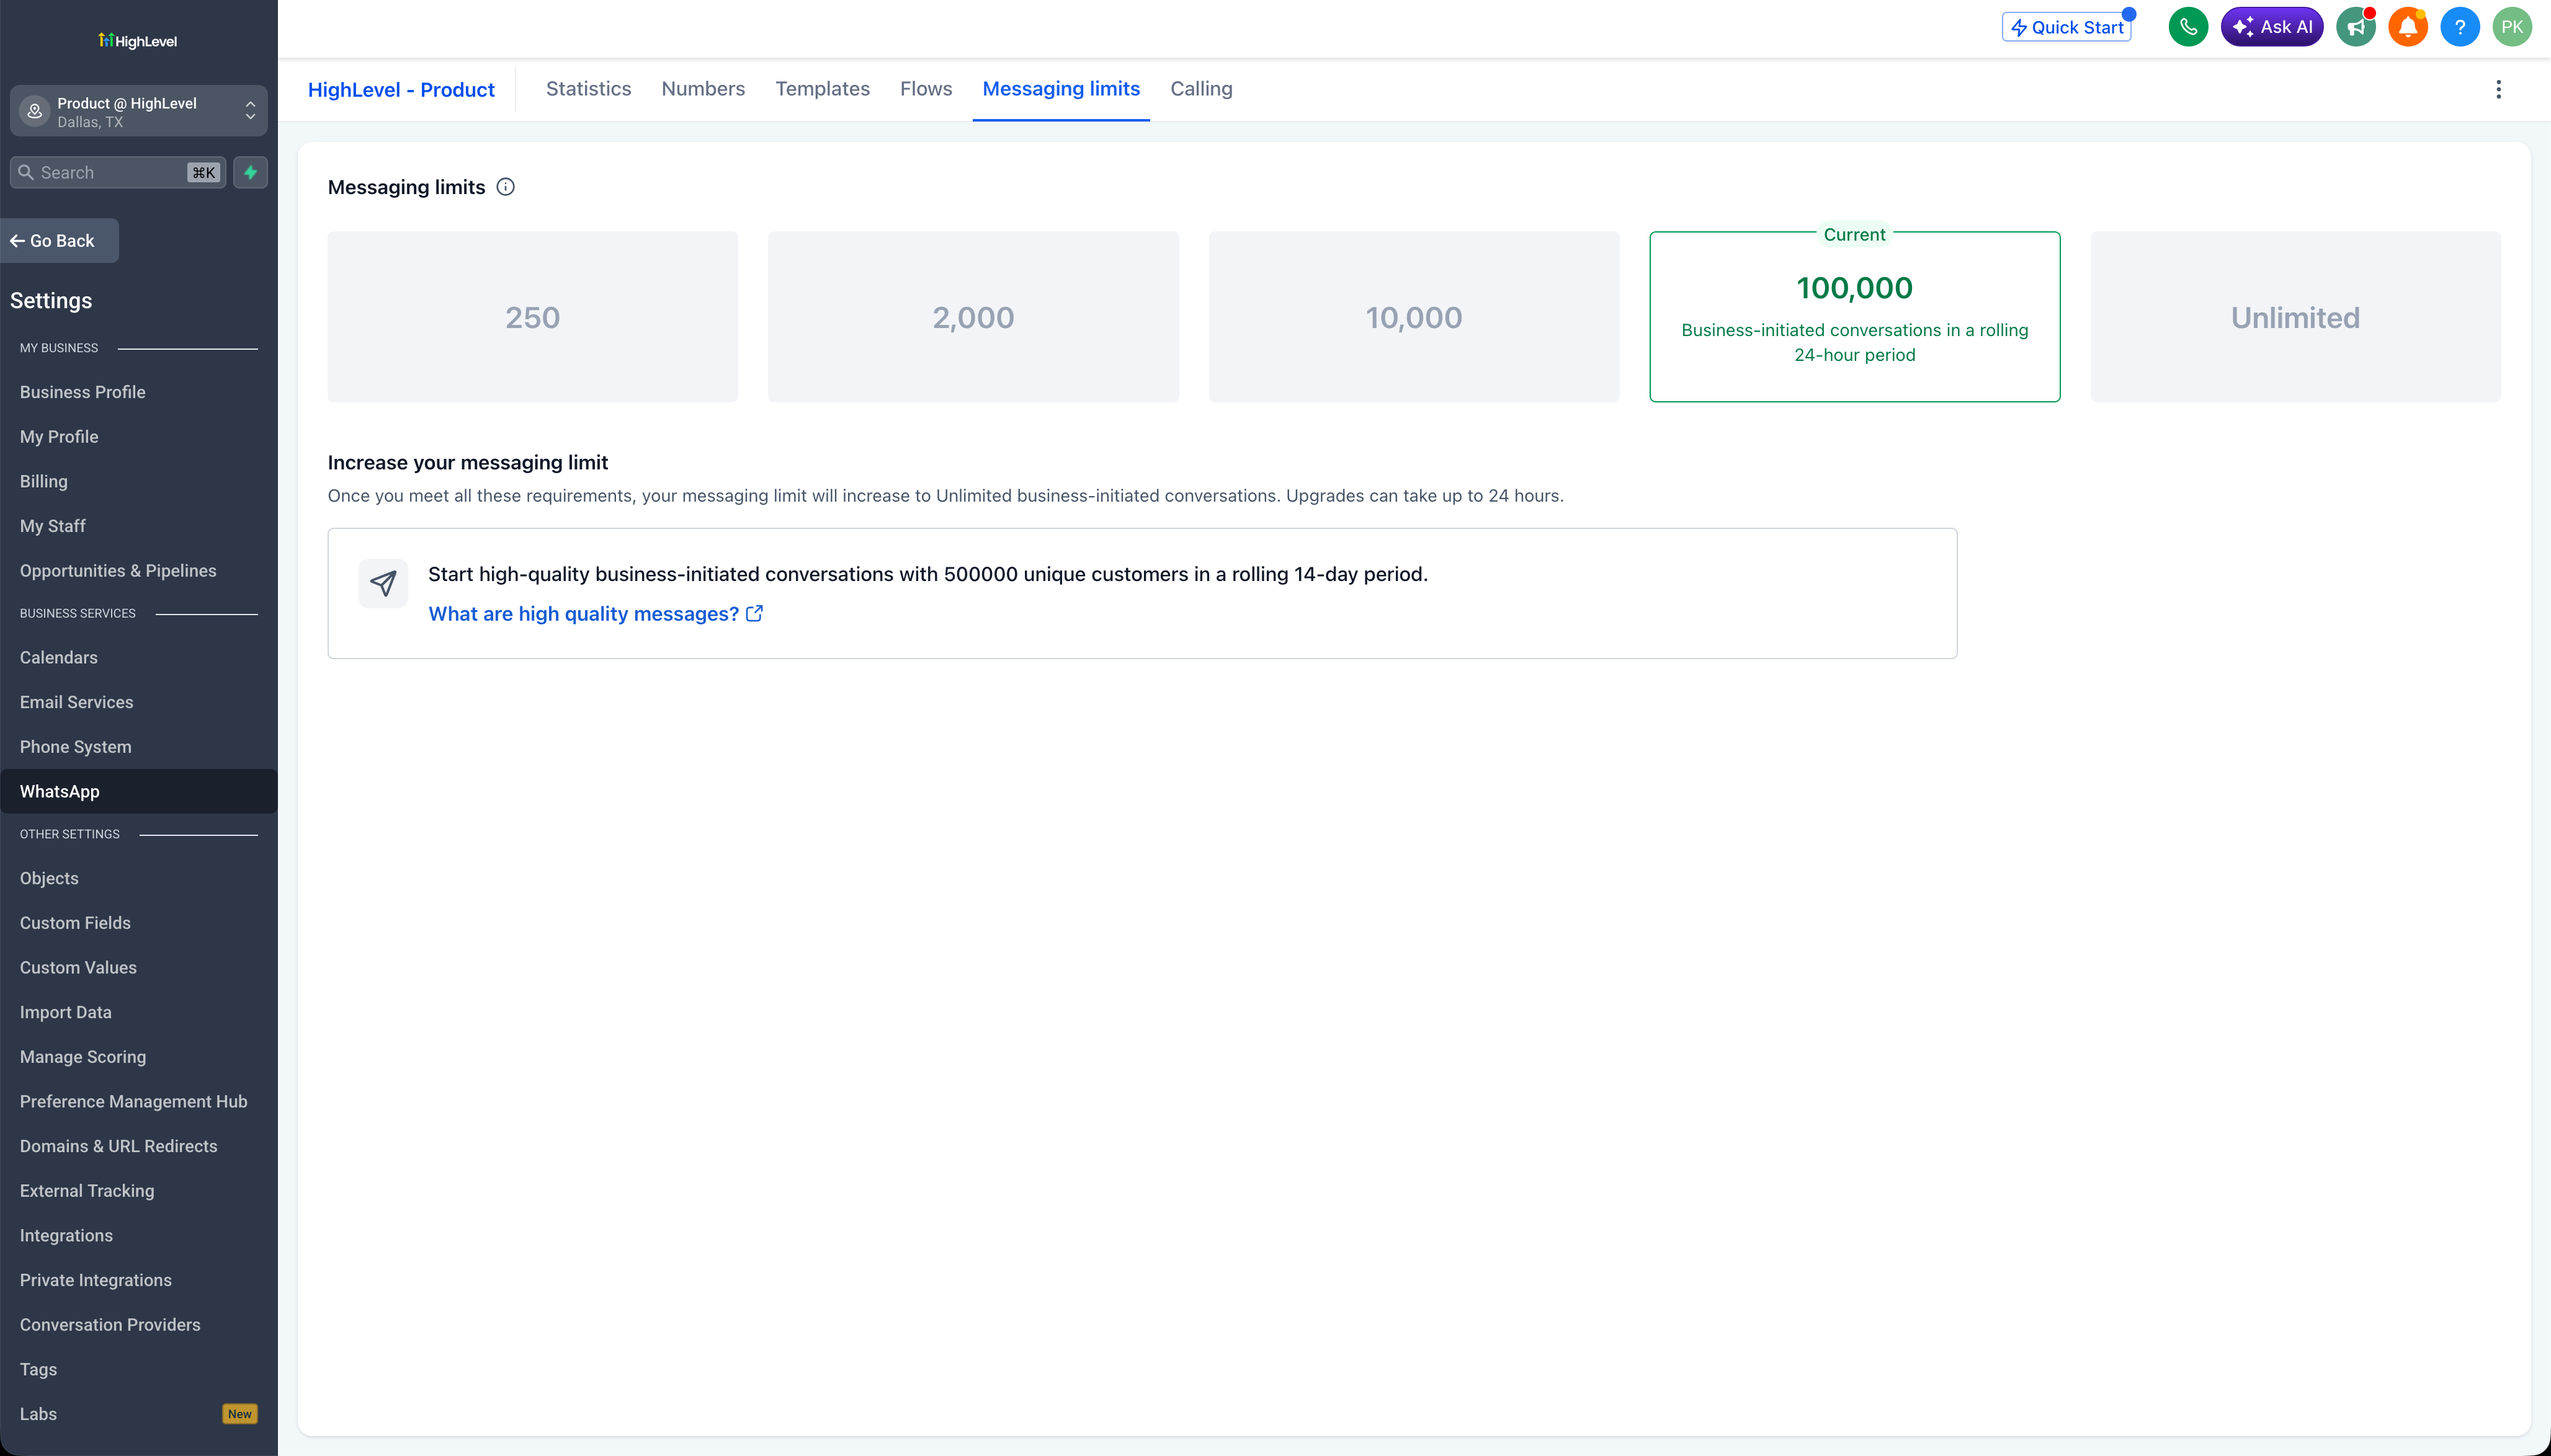Click the current 100,000 limit card
The width and height of the screenshot is (2551, 1456).
click(x=1855, y=317)
